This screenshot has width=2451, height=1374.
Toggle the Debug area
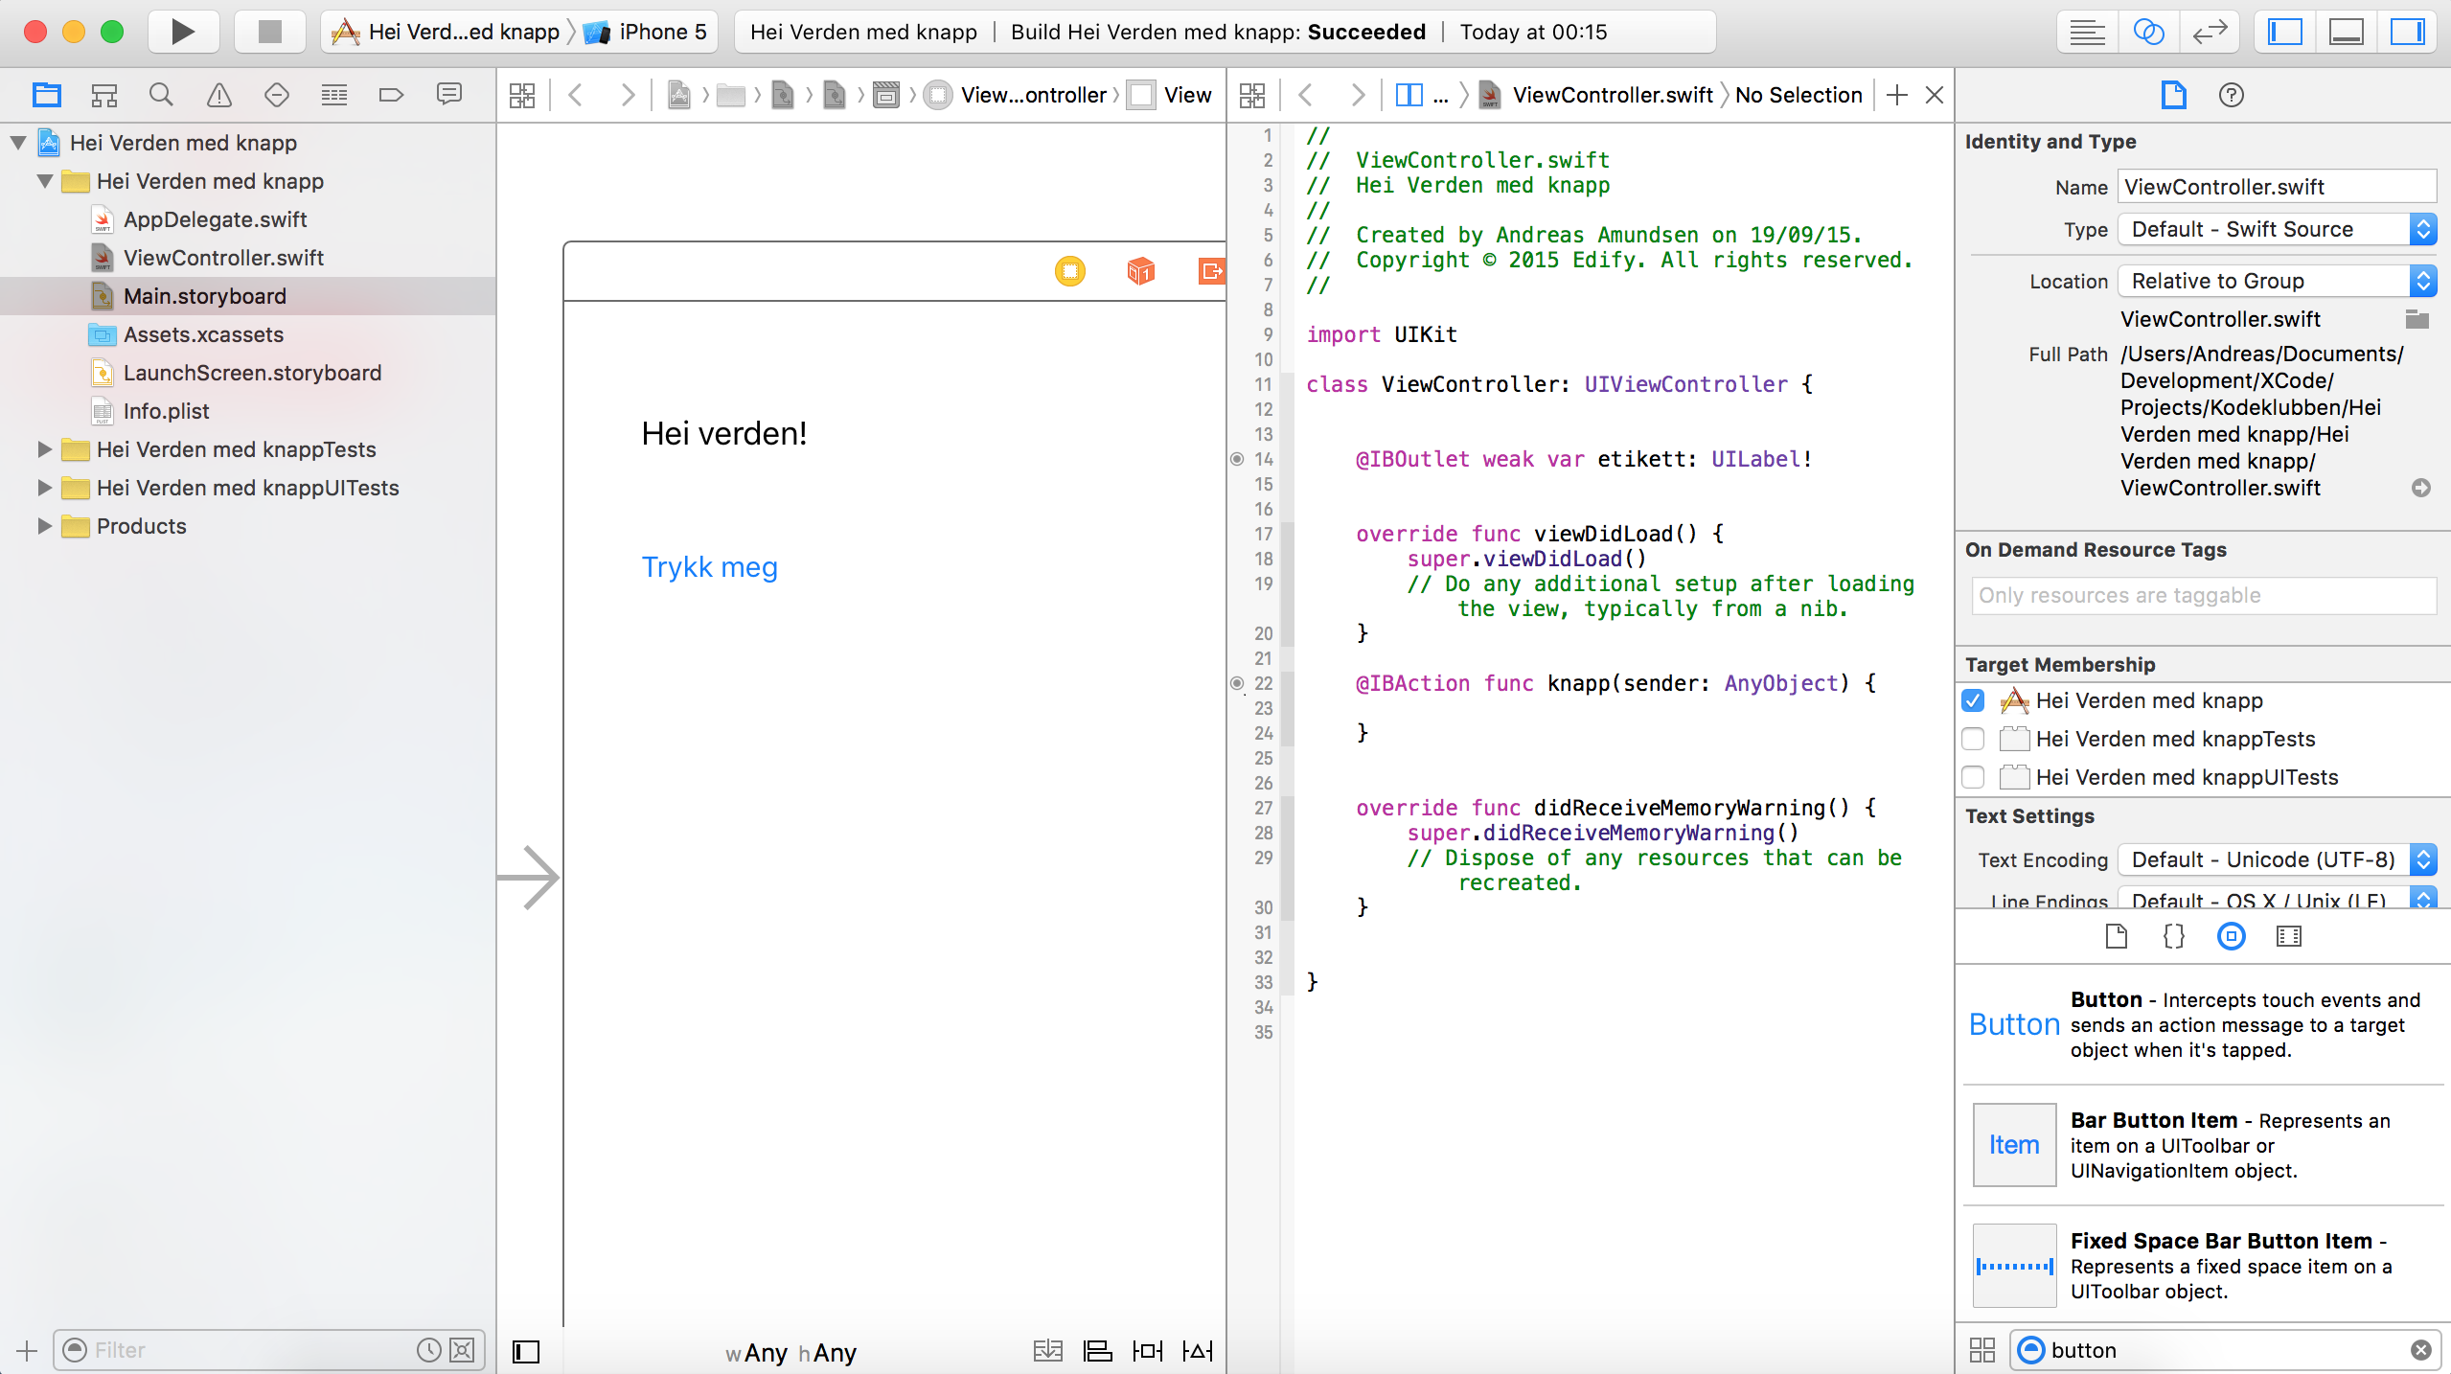[x=2347, y=32]
